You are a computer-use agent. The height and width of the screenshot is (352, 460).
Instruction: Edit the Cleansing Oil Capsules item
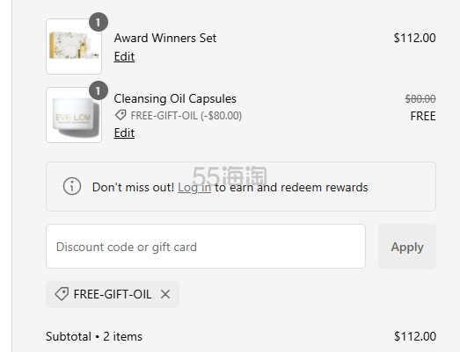[x=124, y=133]
